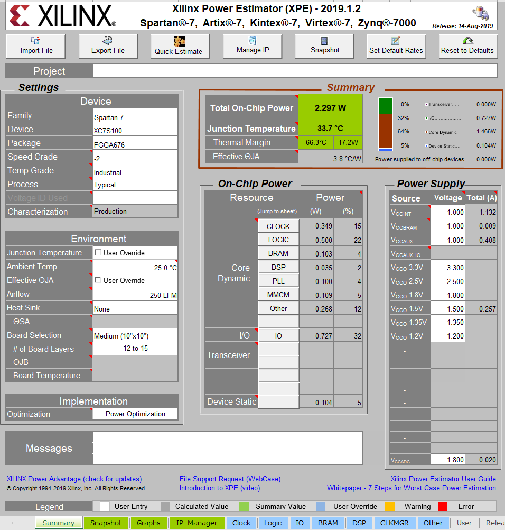Select the Ambient Temp field 25.0 °C
This screenshot has height=530, width=505.
(x=135, y=267)
